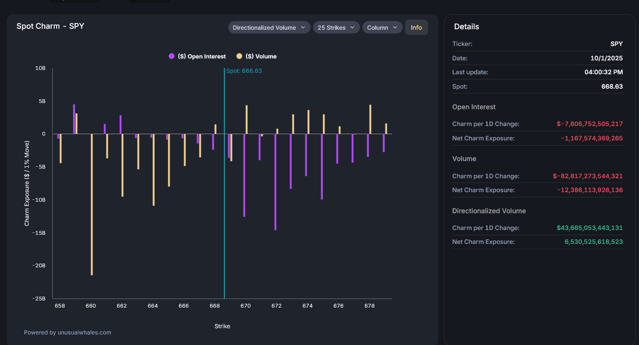Click the chevron in Column selector
This screenshot has height=345, width=639.
395,27
